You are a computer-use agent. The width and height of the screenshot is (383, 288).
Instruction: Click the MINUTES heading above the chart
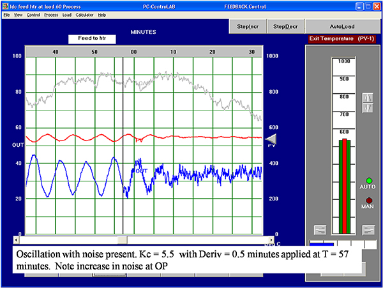pyautogui.click(x=143, y=32)
